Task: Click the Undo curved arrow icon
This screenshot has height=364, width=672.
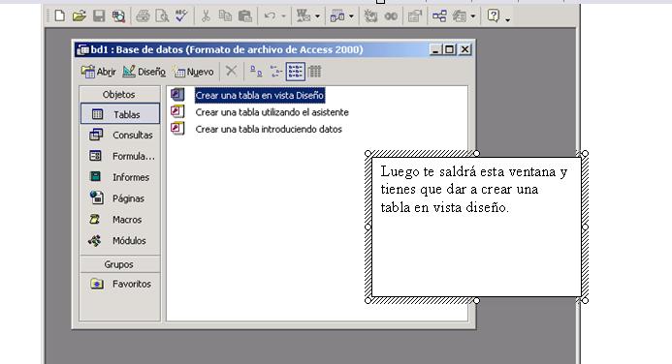Action: 270,16
